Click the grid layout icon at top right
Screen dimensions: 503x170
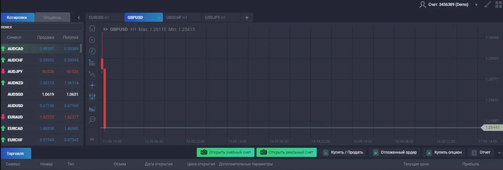tap(498, 5)
